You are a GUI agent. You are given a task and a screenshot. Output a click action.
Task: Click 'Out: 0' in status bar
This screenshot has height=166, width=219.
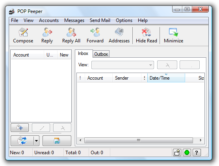[x=97, y=153]
